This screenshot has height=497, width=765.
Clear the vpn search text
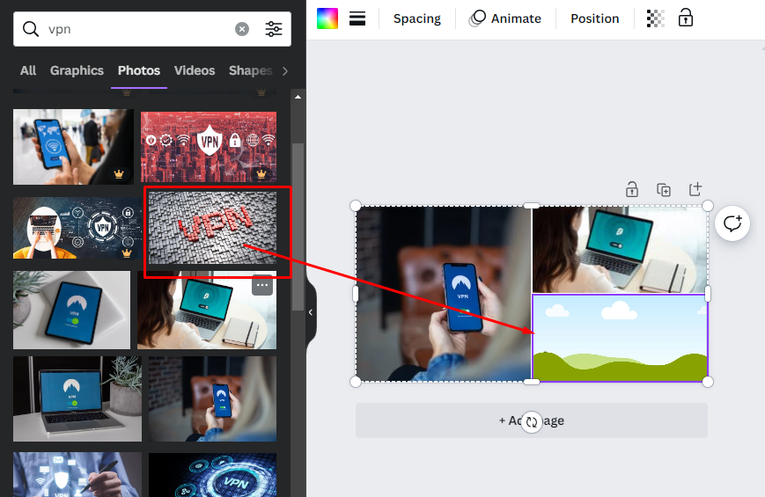click(x=242, y=29)
